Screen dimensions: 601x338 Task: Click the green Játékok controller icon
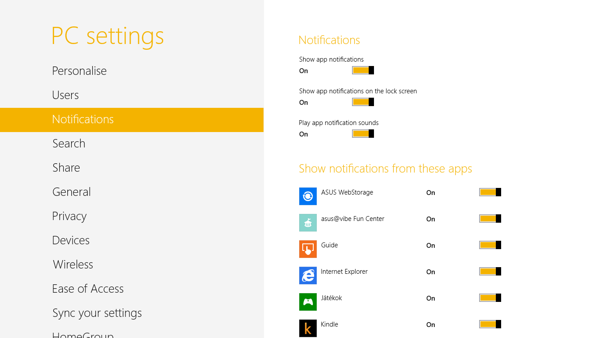[308, 302]
